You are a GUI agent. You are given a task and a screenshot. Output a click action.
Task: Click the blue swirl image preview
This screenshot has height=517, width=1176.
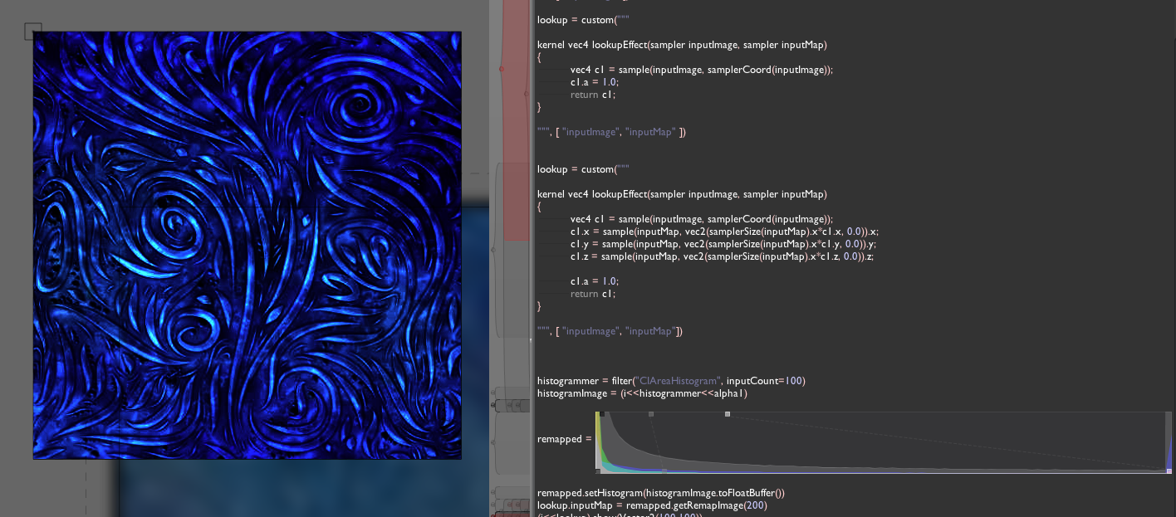247,246
